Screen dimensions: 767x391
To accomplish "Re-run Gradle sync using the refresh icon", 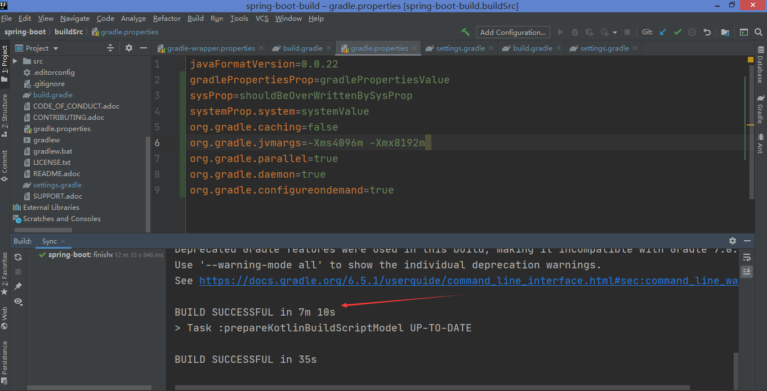I will pyautogui.click(x=18, y=256).
